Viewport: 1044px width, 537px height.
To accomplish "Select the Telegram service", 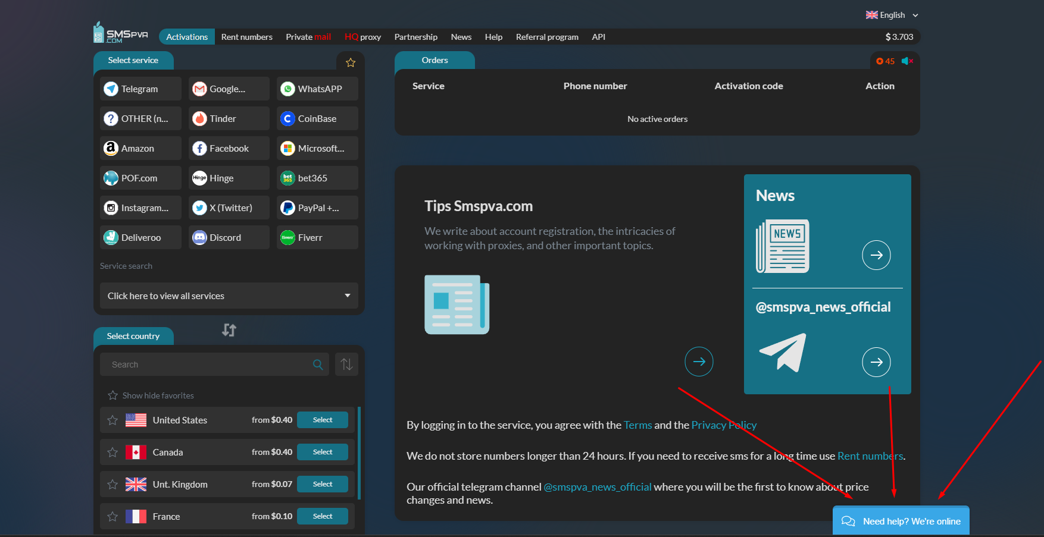I will [x=140, y=89].
